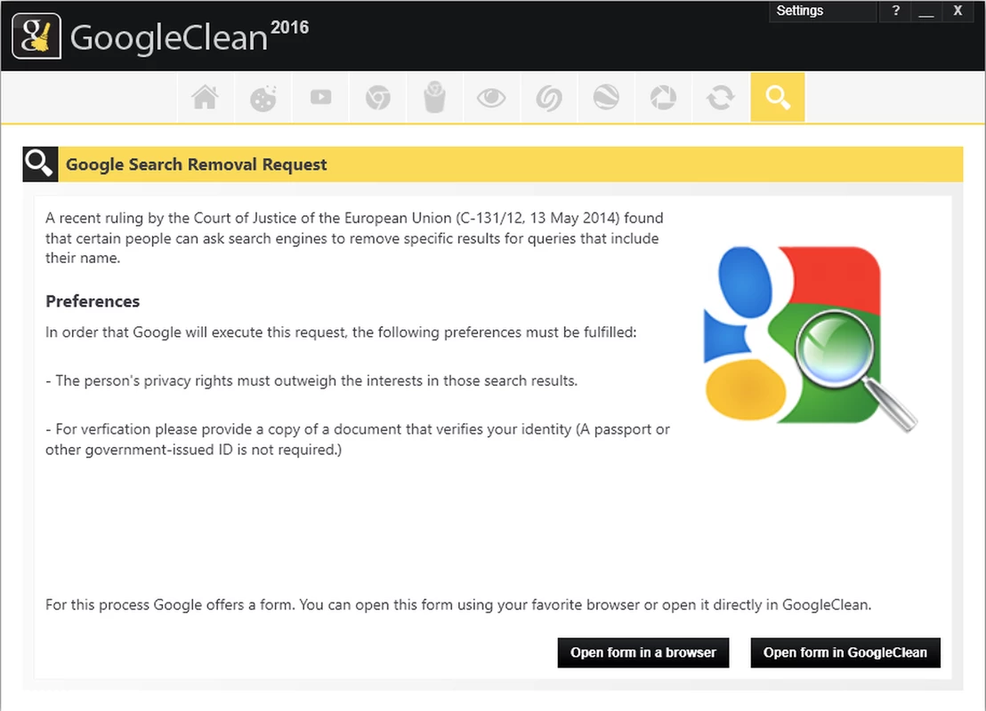Open the Home tab icon
986x711 pixels.
pyautogui.click(x=205, y=98)
